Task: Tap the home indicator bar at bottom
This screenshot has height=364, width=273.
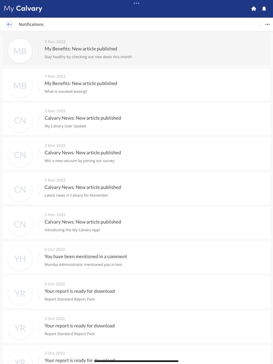Action: click(x=136, y=361)
